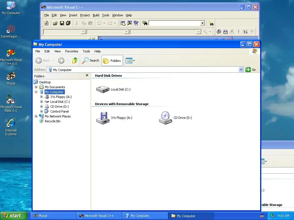Click Output window icon in Visual C++ toolbar

coord(129,23)
